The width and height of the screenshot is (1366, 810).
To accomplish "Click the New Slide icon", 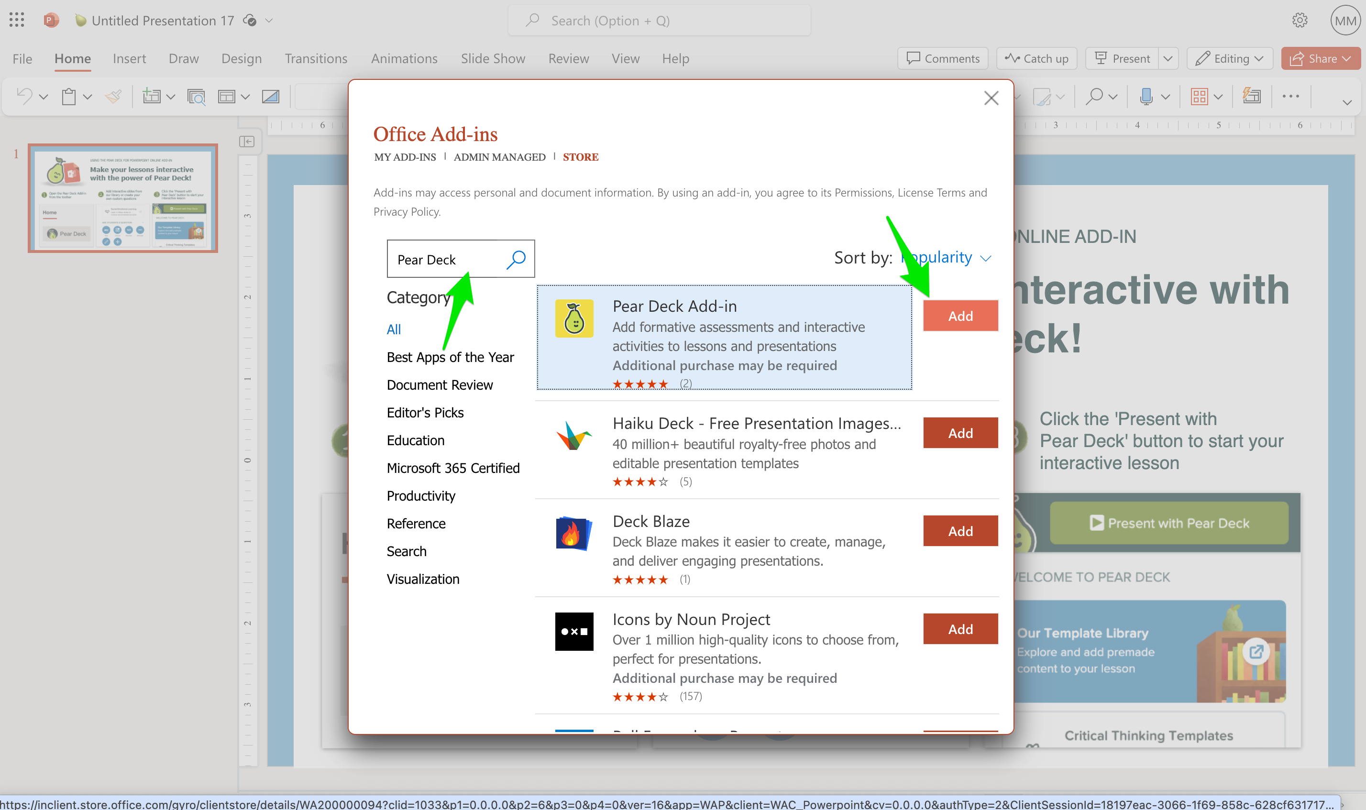I will click(151, 97).
